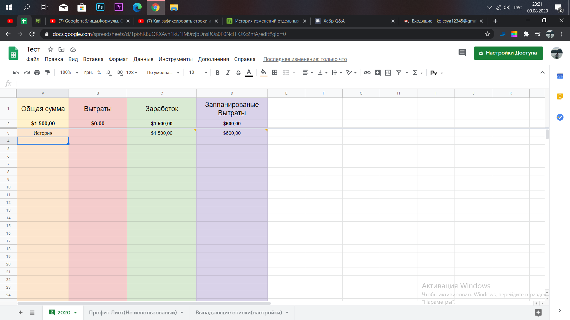Switch to Профит Лист sheet tab

click(133, 313)
